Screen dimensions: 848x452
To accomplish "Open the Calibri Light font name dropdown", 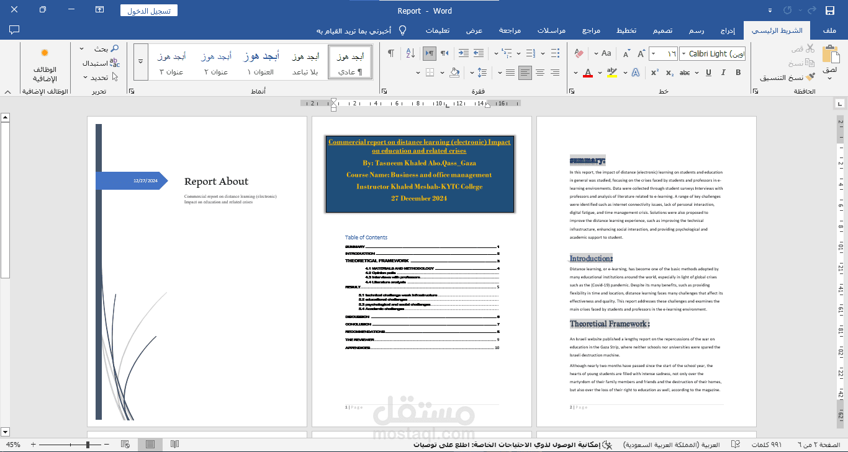I will coord(684,54).
